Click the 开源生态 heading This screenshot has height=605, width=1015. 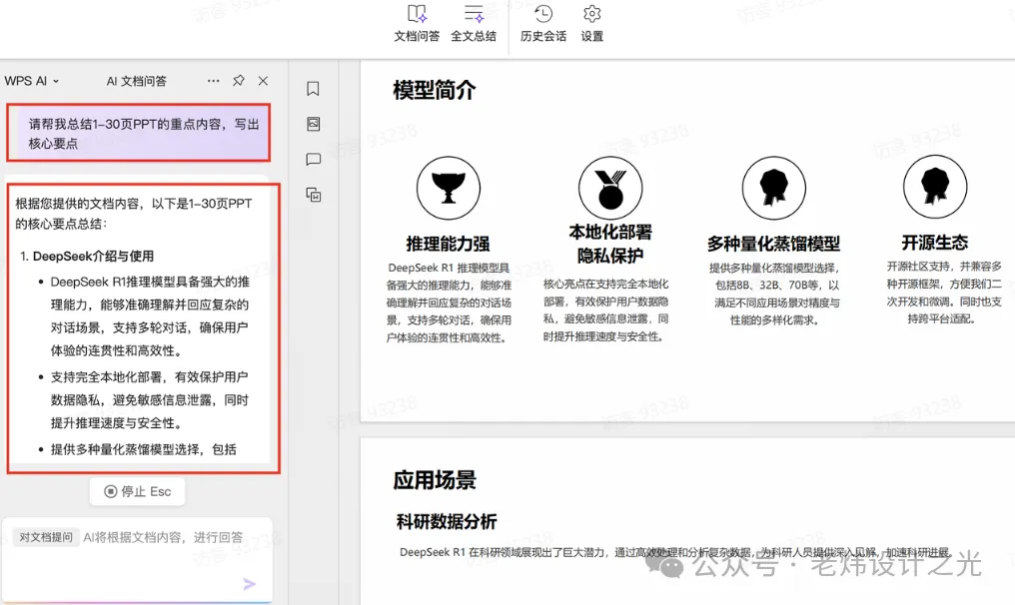[x=935, y=243]
